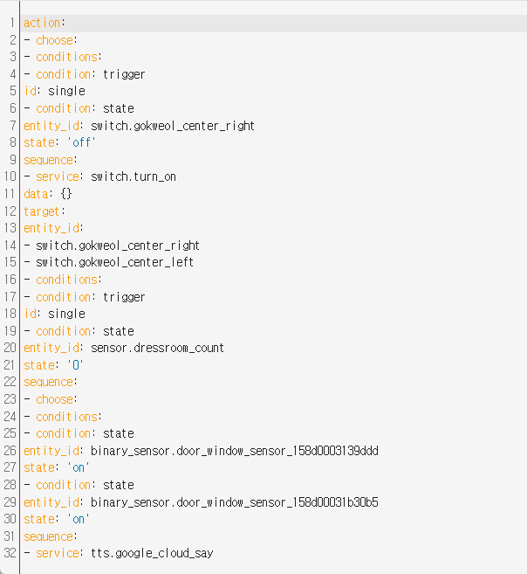Click the 'on' state value on line 30
This screenshot has height=574, width=527.
point(79,520)
